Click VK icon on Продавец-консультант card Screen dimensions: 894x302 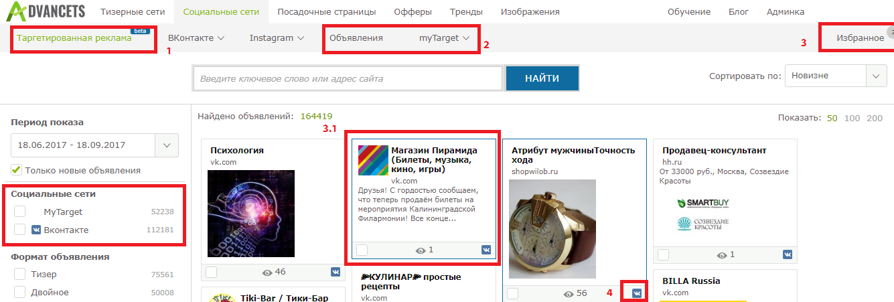pyautogui.click(x=788, y=254)
